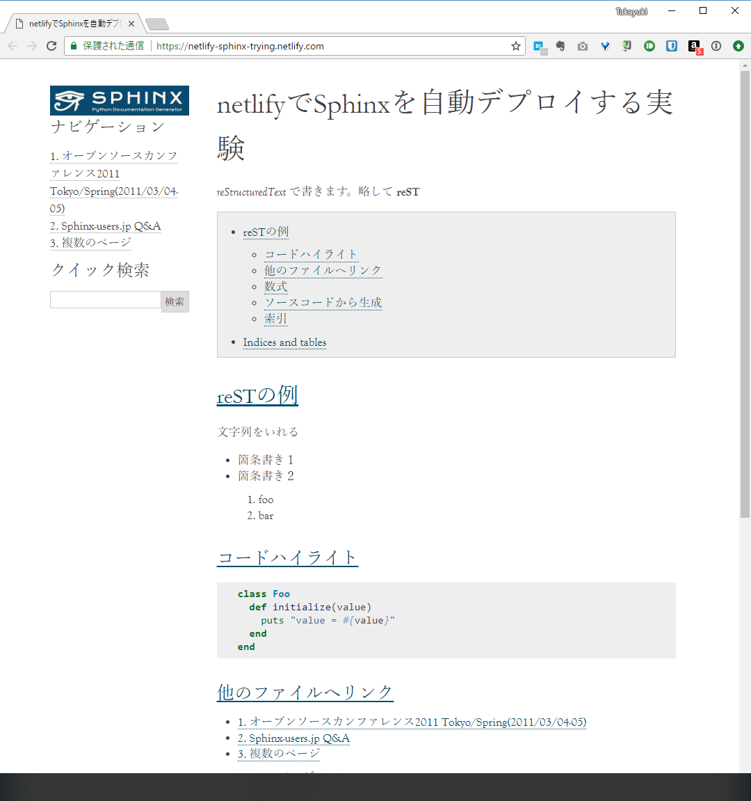
Task: Click the address bar URL
Action: pyautogui.click(x=240, y=47)
